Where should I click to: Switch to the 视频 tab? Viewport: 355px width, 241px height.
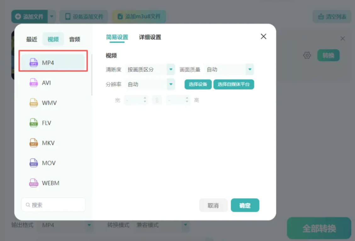[x=53, y=39]
